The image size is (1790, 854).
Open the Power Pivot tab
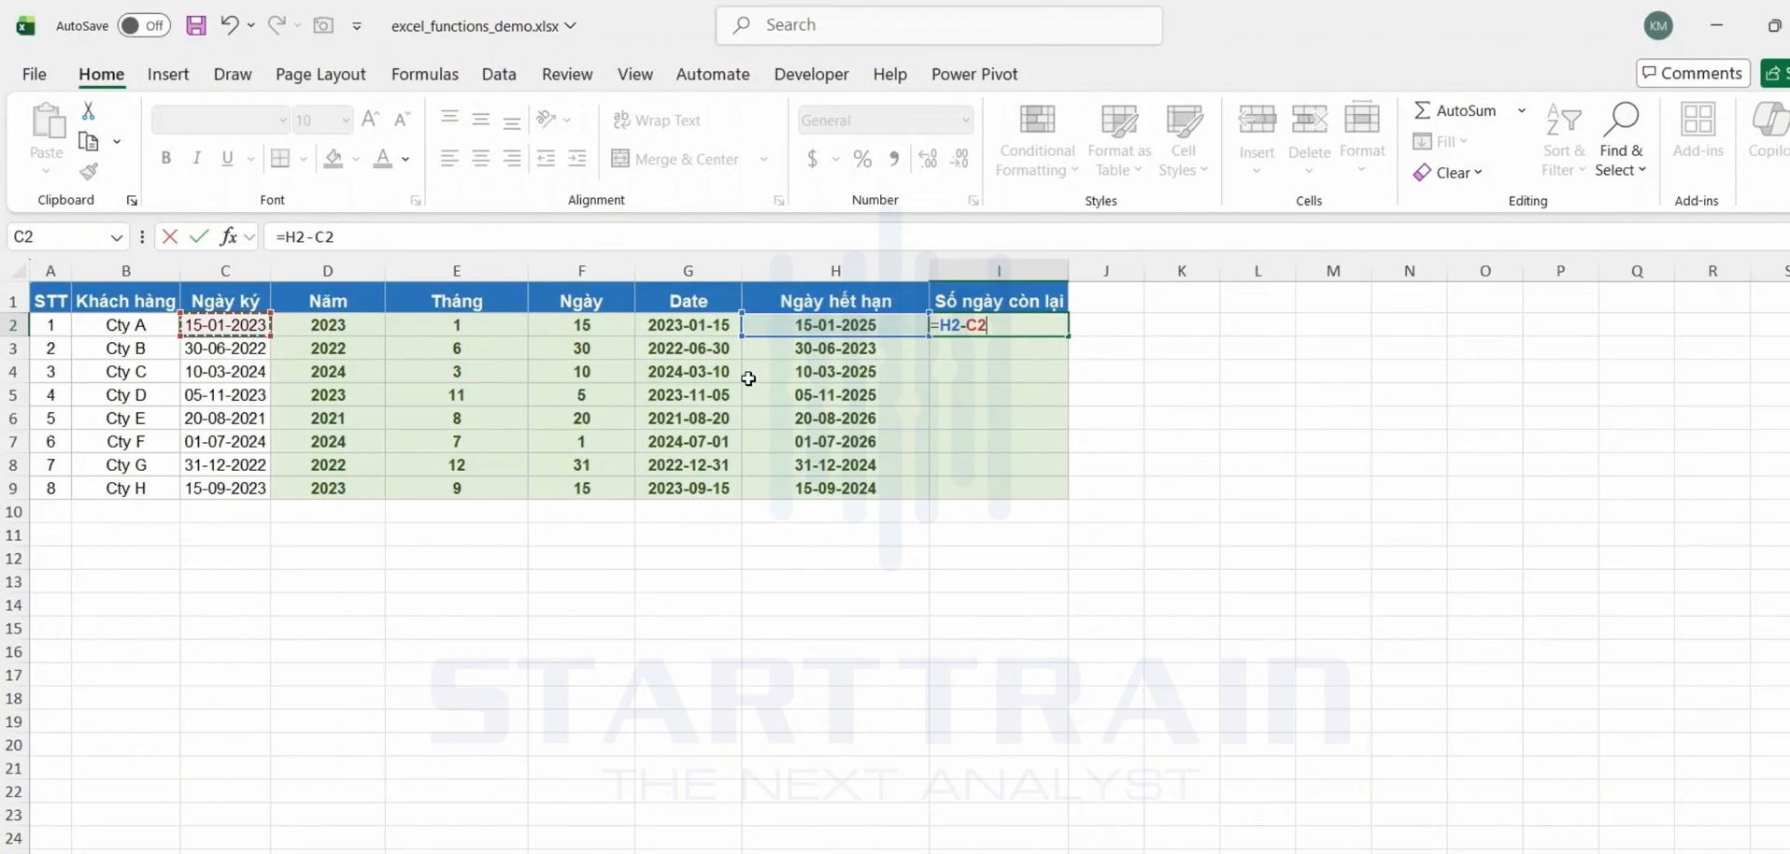(x=974, y=74)
